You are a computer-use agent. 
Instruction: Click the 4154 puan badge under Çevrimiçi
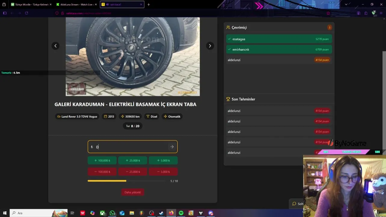pyautogui.click(x=322, y=60)
